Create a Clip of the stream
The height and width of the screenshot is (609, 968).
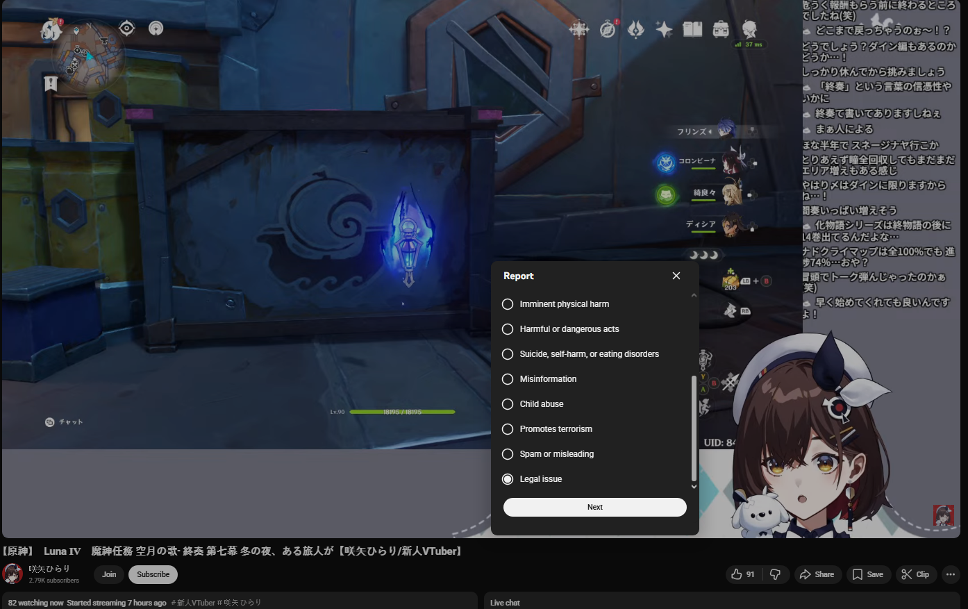pyautogui.click(x=915, y=574)
